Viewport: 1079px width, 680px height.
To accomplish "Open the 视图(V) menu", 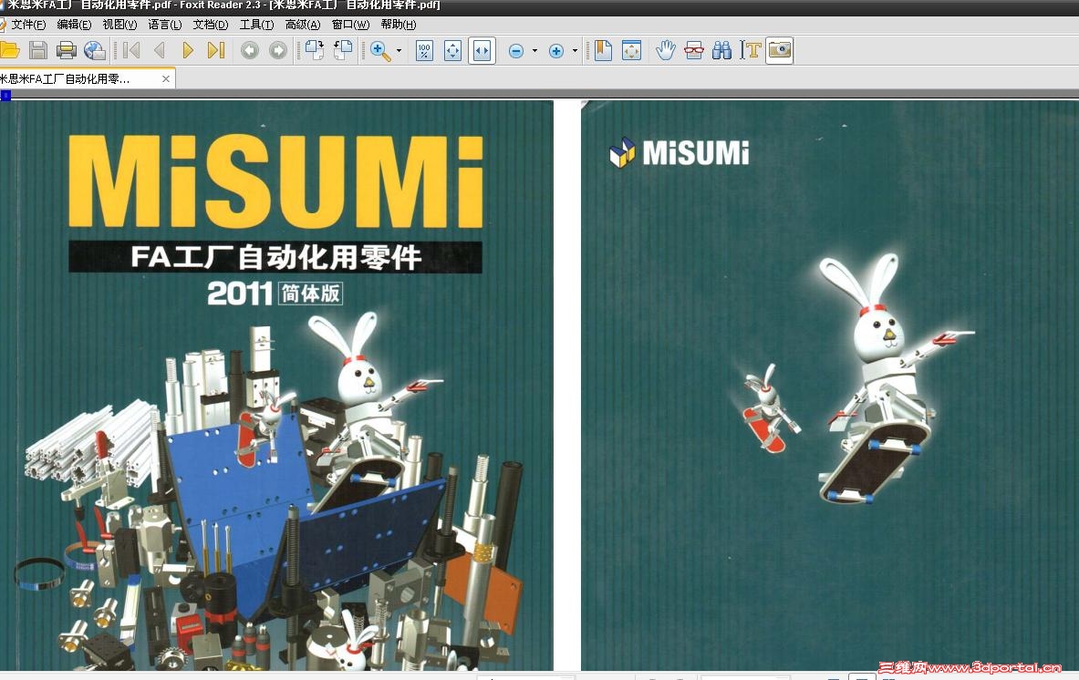I will click(x=119, y=25).
